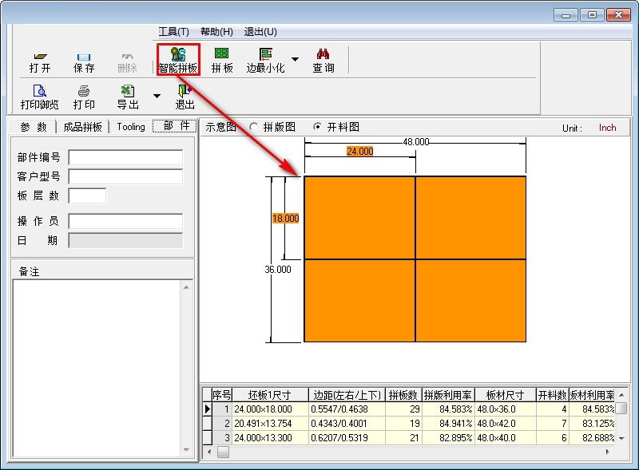Screen dimensions: 639x470
Task: Click the 退出 (Exit) toolbar icon
Action: tap(185, 97)
